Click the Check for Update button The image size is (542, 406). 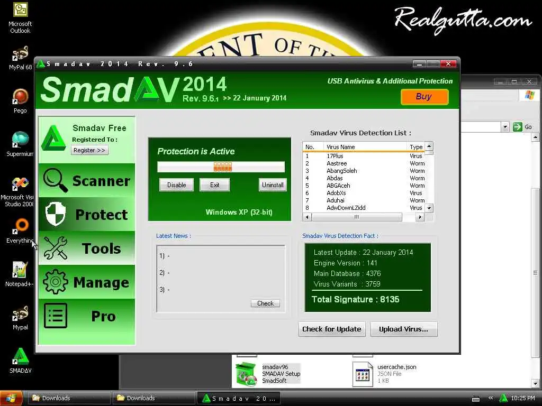click(x=332, y=329)
